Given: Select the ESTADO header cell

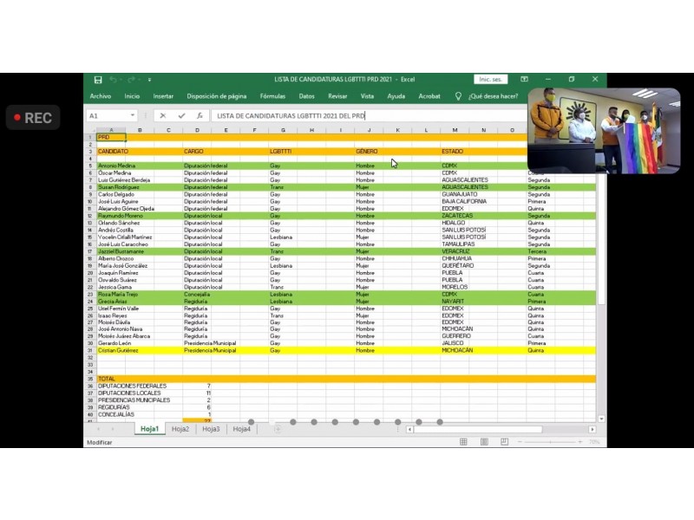Looking at the screenshot, I should tap(455, 151).
